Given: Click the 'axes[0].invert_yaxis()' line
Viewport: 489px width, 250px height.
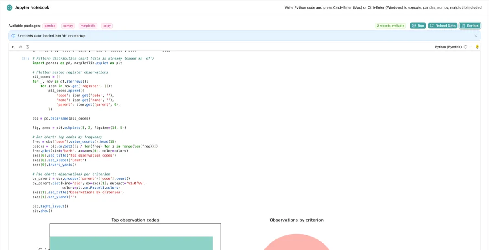Looking at the screenshot, I should [54, 165].
